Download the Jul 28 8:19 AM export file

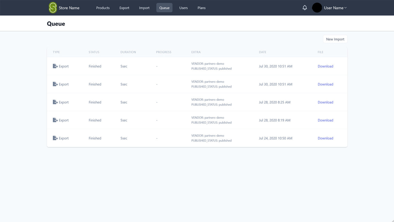point(325,120)
